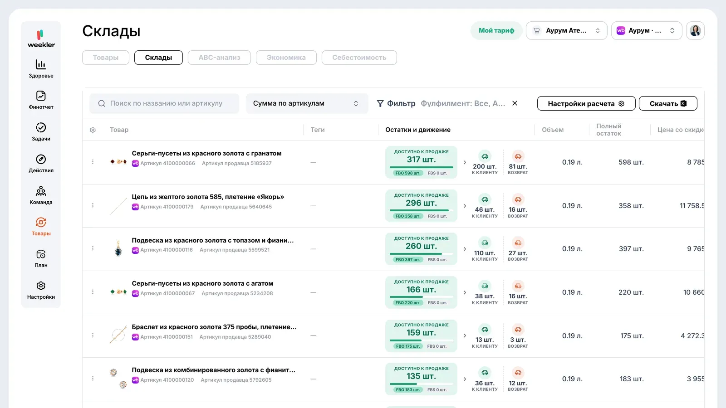Click the search by name or article field
Viewport: 726px width, 408px height.
pyautogui.click(x=164, y=103)
